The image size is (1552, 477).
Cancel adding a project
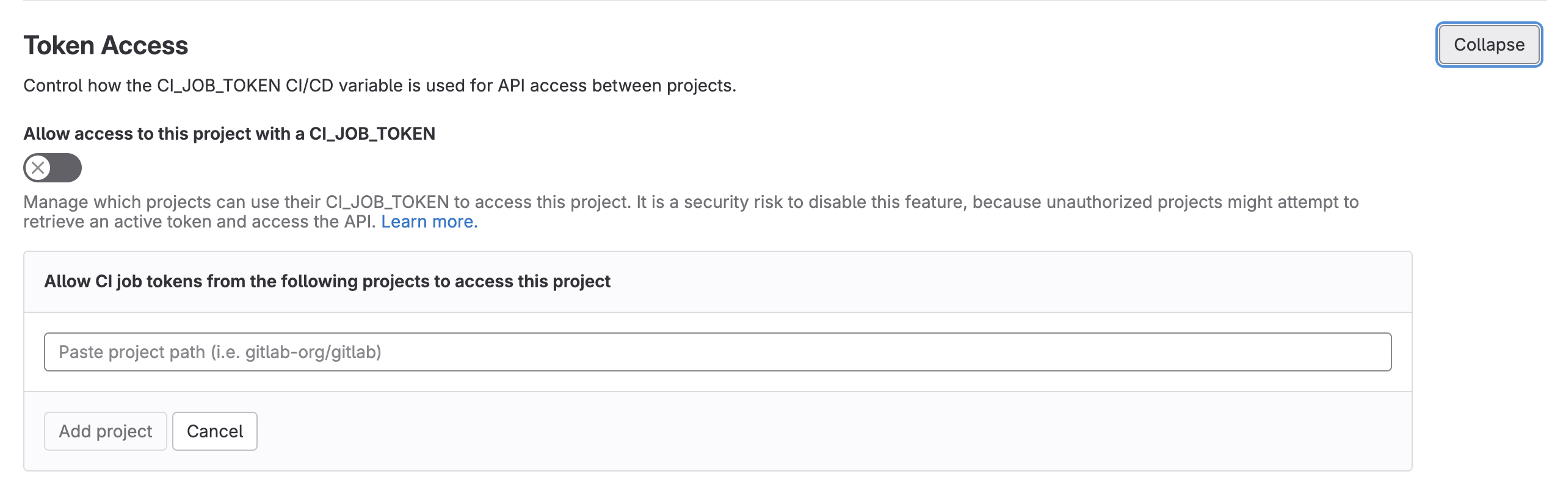215,431
